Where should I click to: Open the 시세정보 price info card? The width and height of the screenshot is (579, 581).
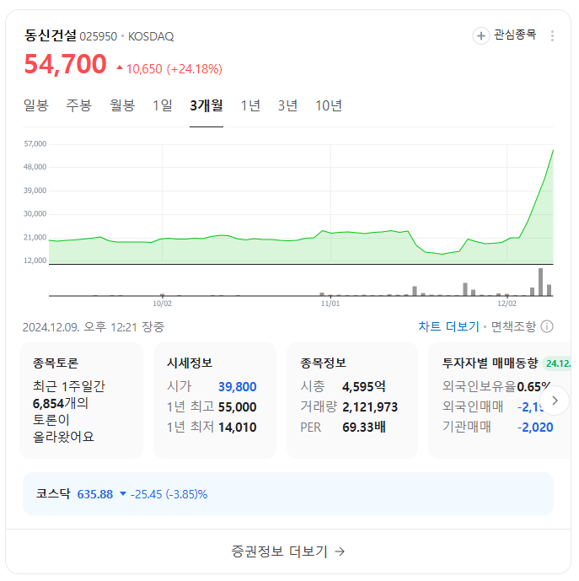click(215, 401)
